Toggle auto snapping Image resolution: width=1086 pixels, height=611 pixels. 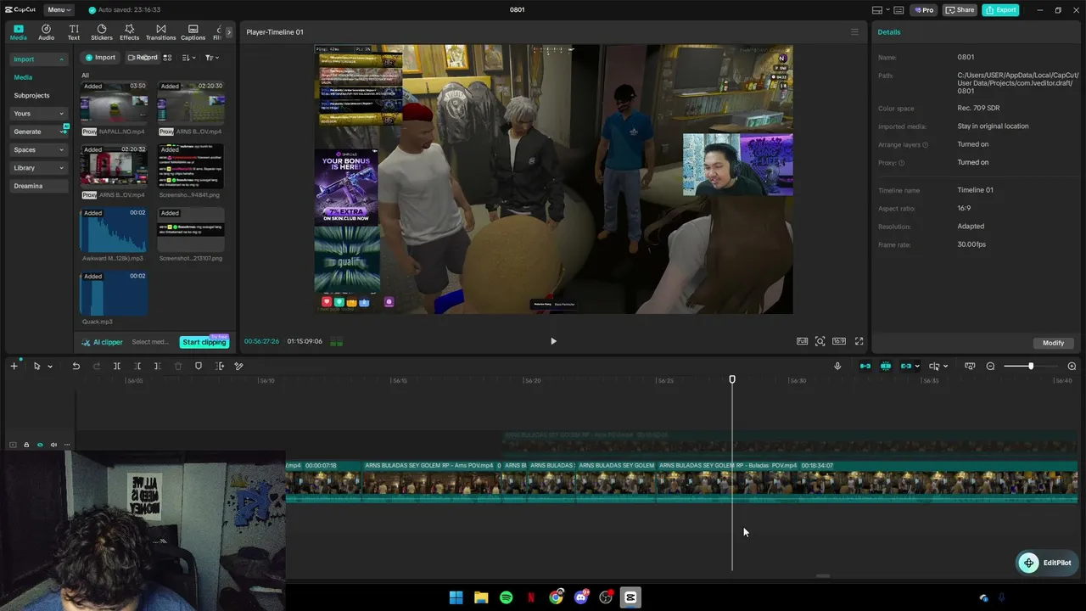886,366
